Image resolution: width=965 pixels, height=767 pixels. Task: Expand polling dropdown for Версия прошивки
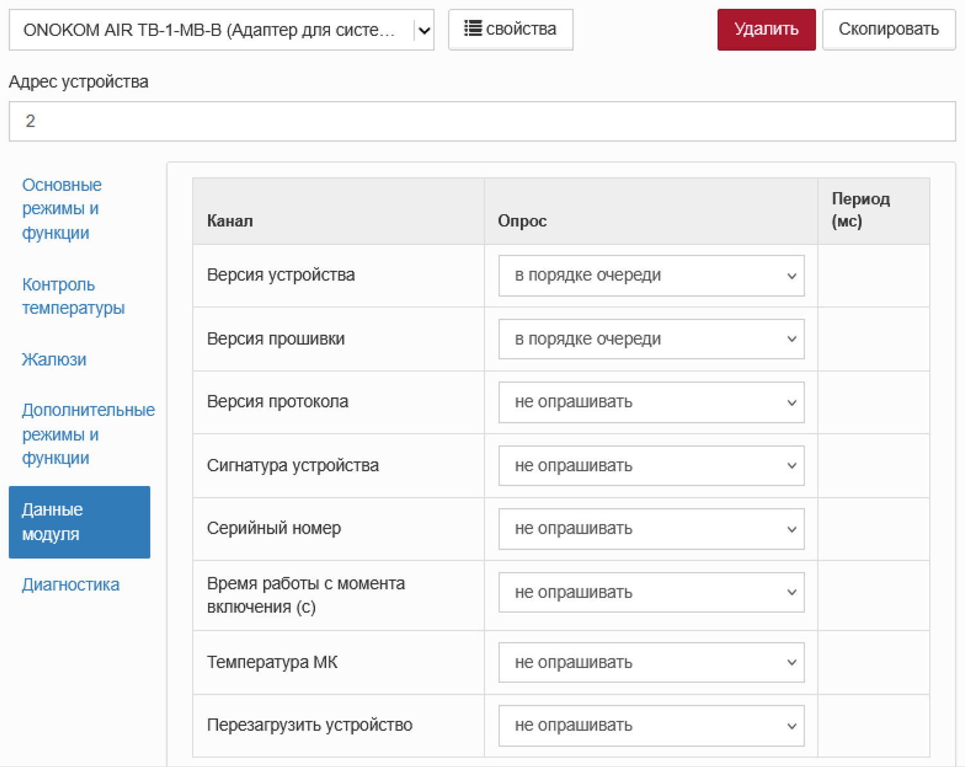(x=650, y=339)
